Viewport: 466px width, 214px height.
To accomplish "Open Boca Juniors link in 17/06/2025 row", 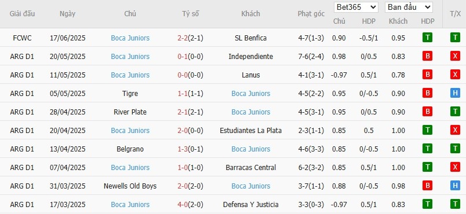I will 130,38.
